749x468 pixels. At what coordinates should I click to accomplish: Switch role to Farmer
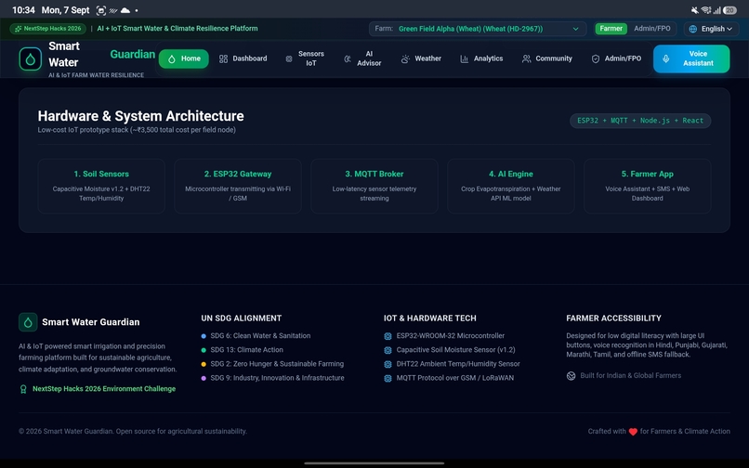[611, 29]
